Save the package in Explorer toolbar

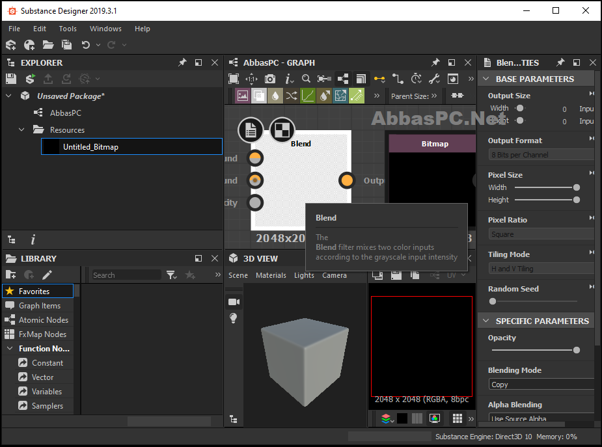pyautogui.click(x=11, y=79)
